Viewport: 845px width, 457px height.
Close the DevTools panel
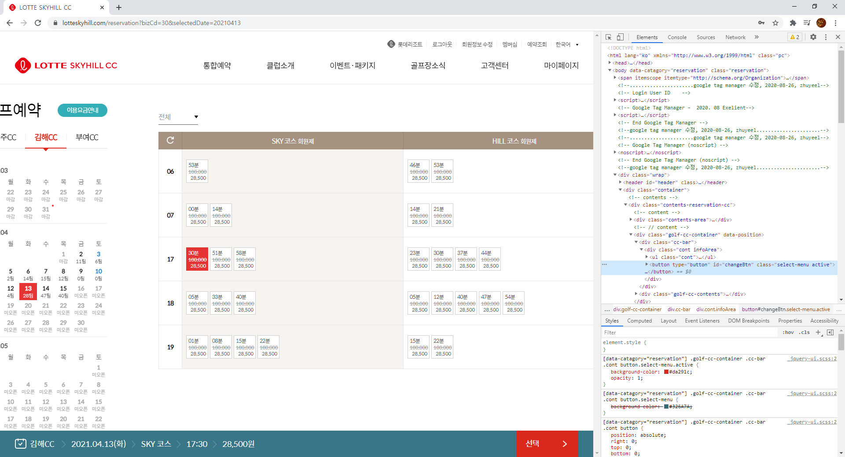[x=838, y=37]
